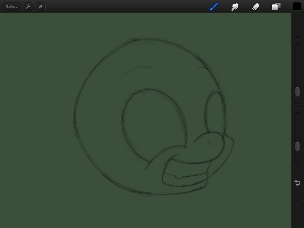Click the brush size slider handle

tap(297, 92)
